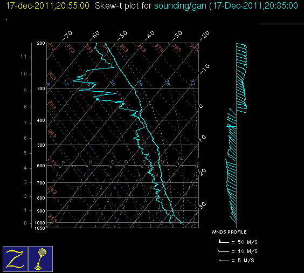Click the 700 pressure level label
The image size is (304, 273).
[41, 183]
